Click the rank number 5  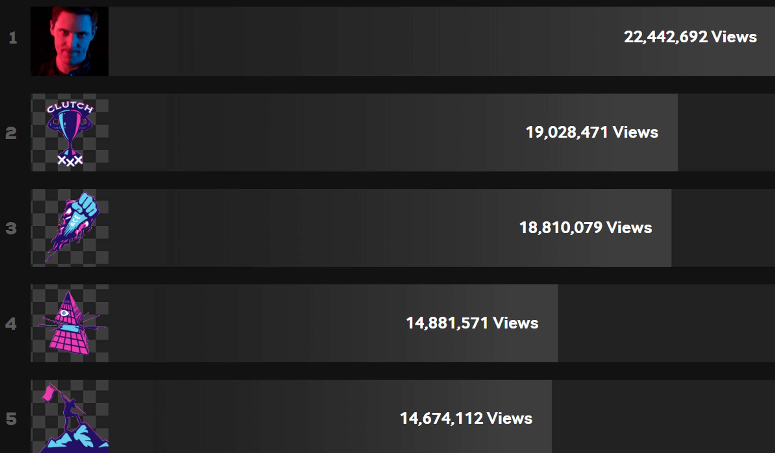(11, 419)
